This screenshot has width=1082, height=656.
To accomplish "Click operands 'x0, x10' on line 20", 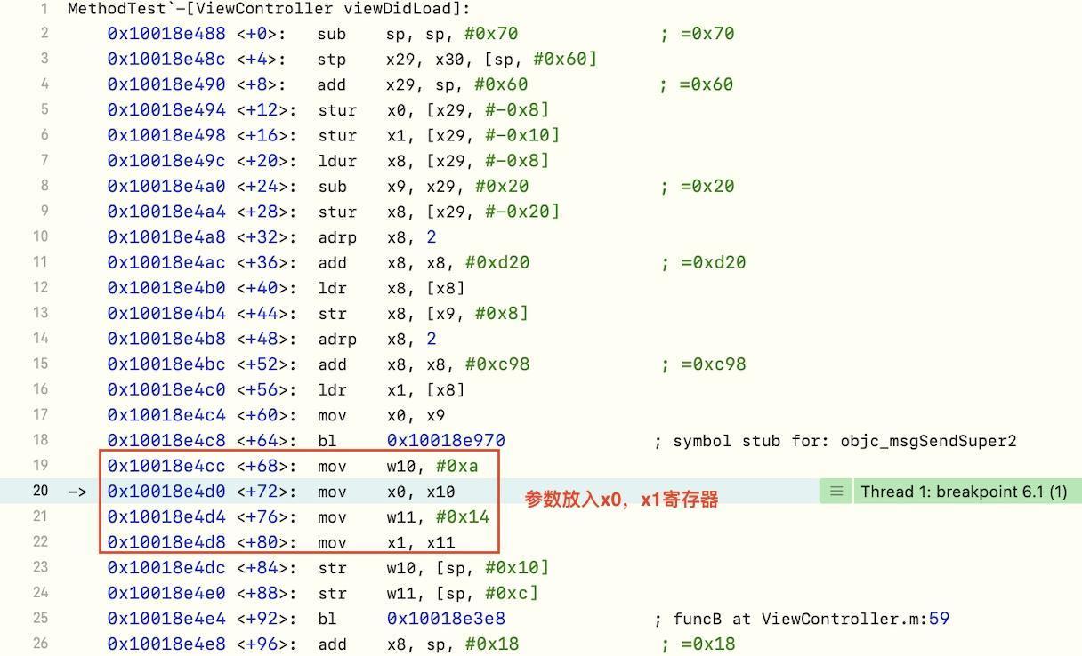I will coord(420,492).
